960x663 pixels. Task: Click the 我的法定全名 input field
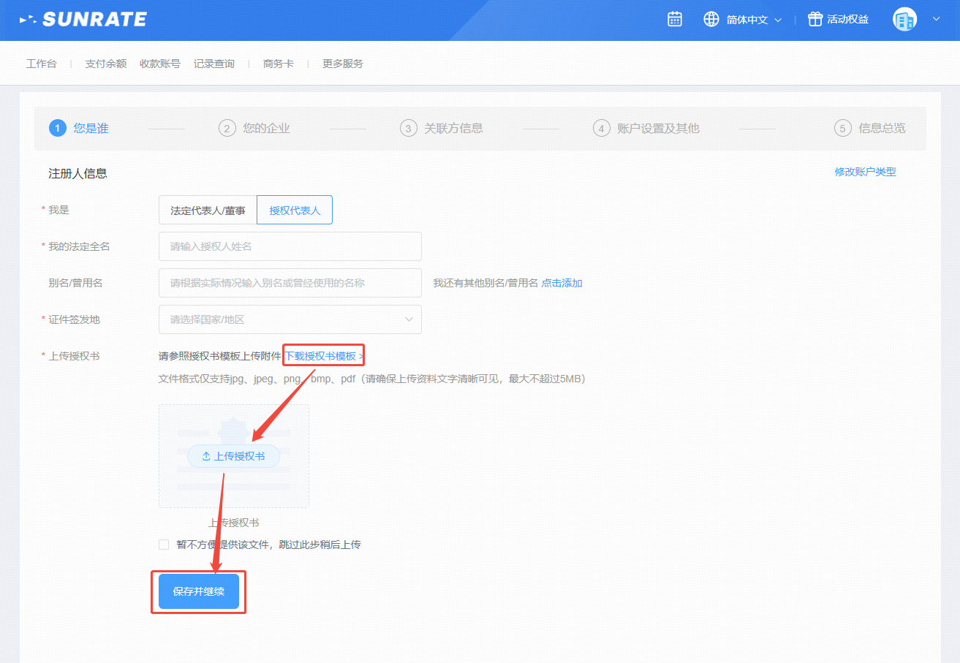pyautogui.click(x=290, y=246)
